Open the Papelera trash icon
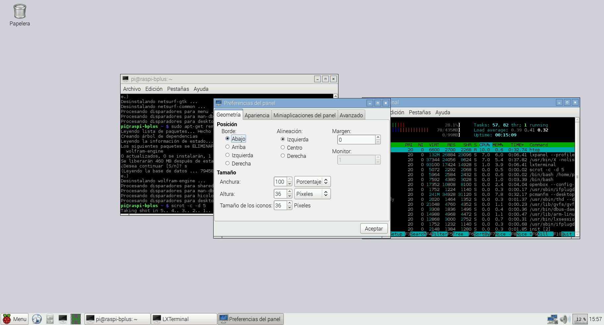 click(x=20, y=12)
